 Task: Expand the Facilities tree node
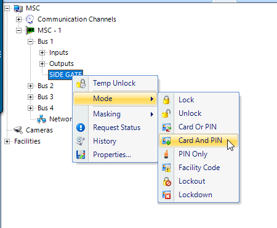pos(7,141)
